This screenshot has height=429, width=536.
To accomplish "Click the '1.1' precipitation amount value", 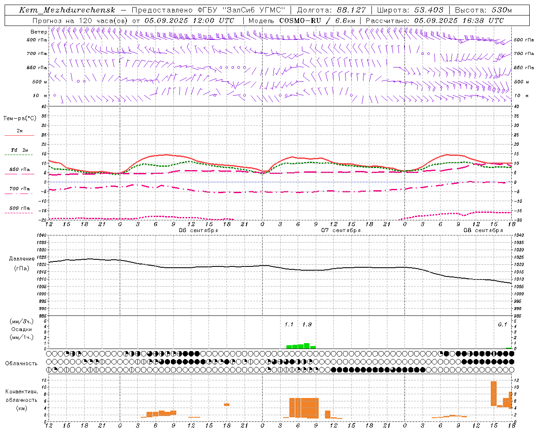I will [289, 325].
